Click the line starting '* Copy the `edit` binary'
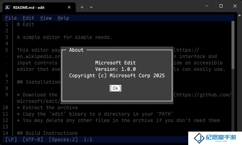This screenshot has height=145, width=242. (x=95, y=114)
